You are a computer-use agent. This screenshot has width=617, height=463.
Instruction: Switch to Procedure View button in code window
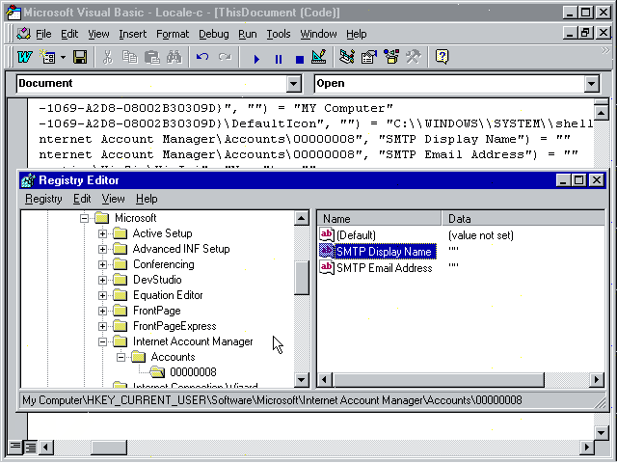(x=15, y=447)
